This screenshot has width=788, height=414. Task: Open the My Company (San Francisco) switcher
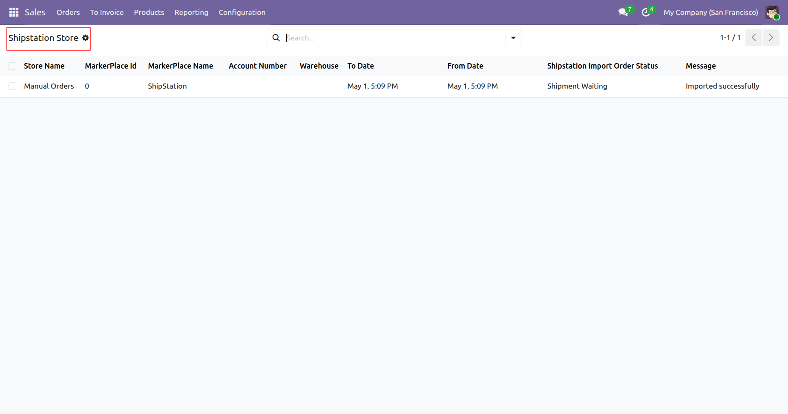point(710,12)
